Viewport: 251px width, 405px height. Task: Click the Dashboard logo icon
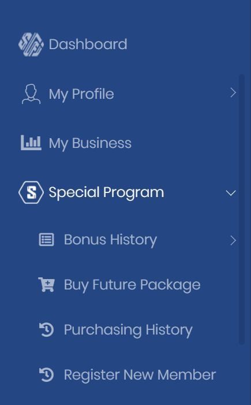31,44
